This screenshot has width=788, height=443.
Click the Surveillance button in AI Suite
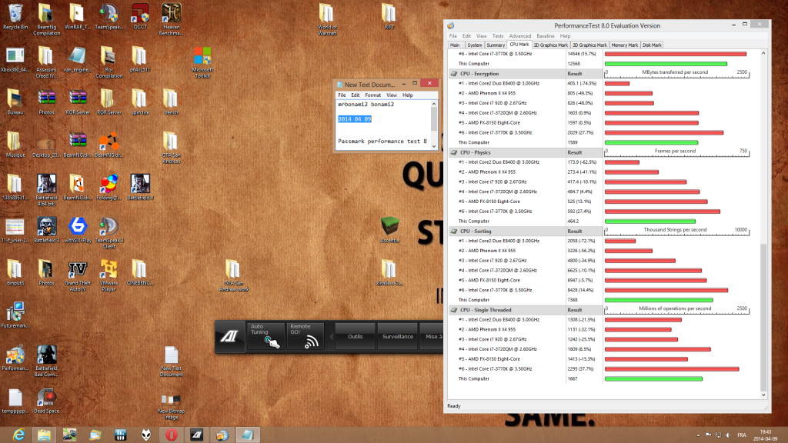coord(398,337)
